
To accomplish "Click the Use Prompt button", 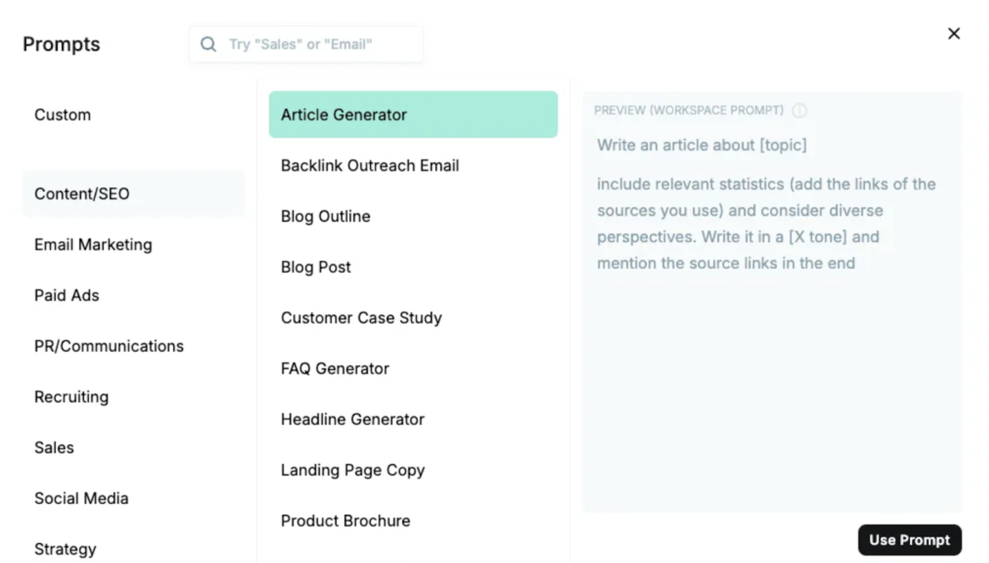I will 910,540.
